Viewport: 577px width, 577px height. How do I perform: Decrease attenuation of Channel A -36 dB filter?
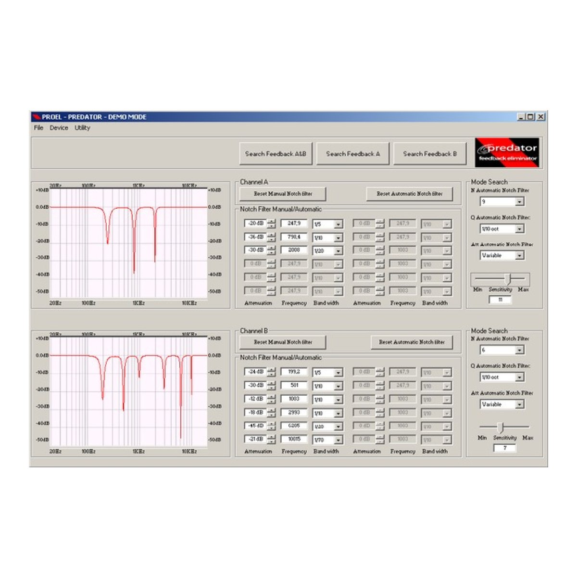click(272, 239)
